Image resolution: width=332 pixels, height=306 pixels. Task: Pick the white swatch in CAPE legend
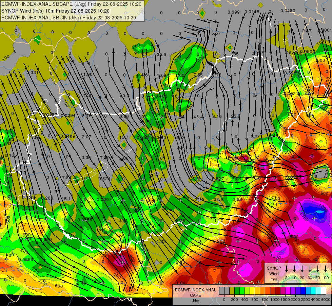point(324,291)
